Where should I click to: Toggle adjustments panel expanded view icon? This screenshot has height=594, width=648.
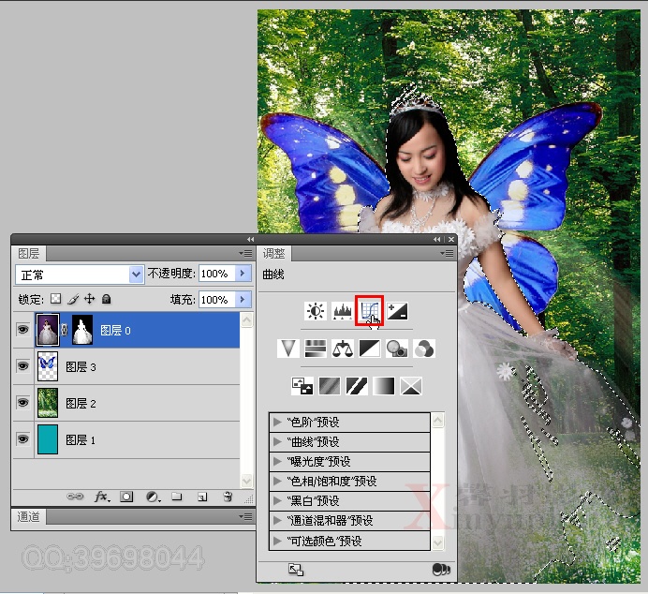[296, 570]
